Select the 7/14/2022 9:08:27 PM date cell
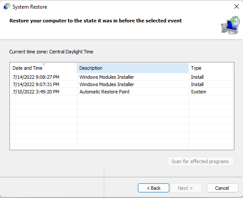This screenshot has width=243, height=198. click(x=36, y=77)
